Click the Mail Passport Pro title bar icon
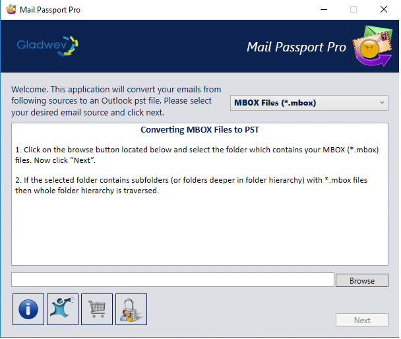The height and width of the screenshot is (339, 401). (x=11, y=9)
